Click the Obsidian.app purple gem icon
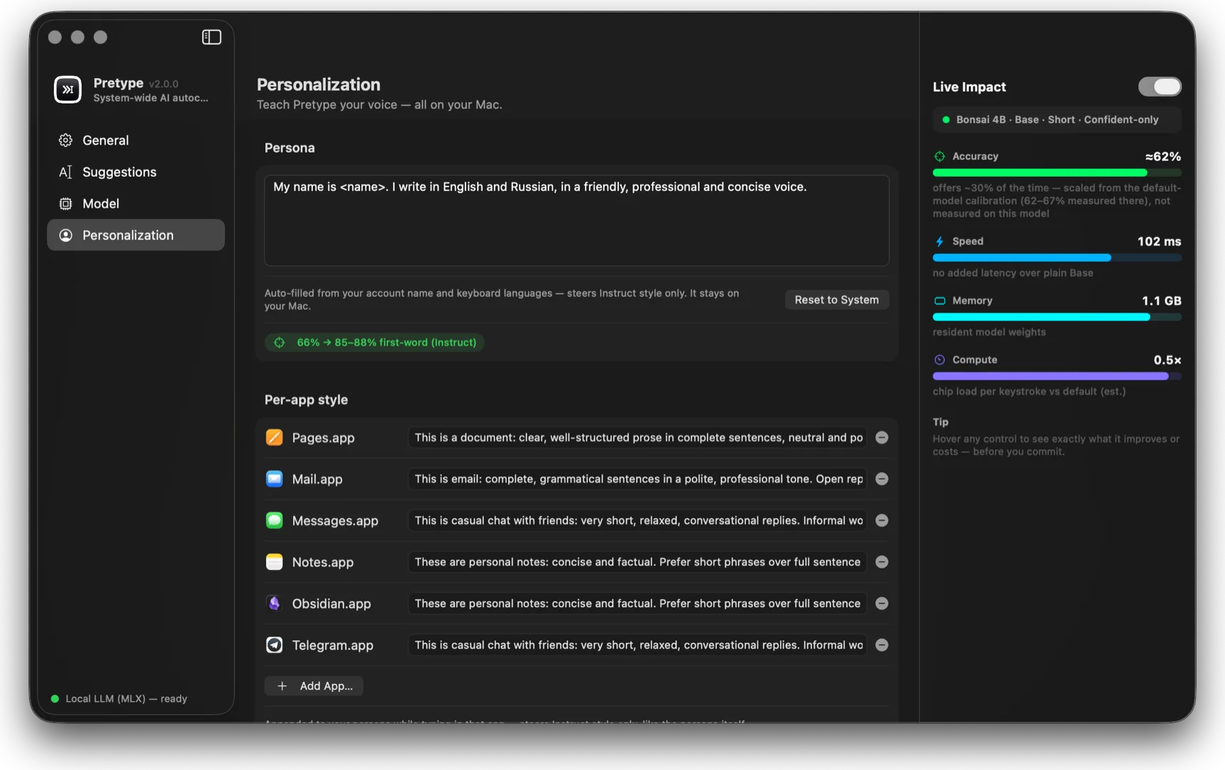This screenshot has height=770, width=1225. [x=274, y=603]
